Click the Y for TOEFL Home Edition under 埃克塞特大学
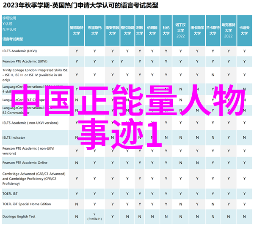Image resolution: width=254 pixels, height=226 pixels. pos(229,204)
